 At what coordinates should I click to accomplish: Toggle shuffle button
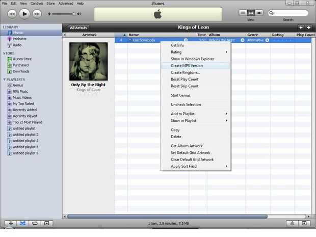pos(23,223)
